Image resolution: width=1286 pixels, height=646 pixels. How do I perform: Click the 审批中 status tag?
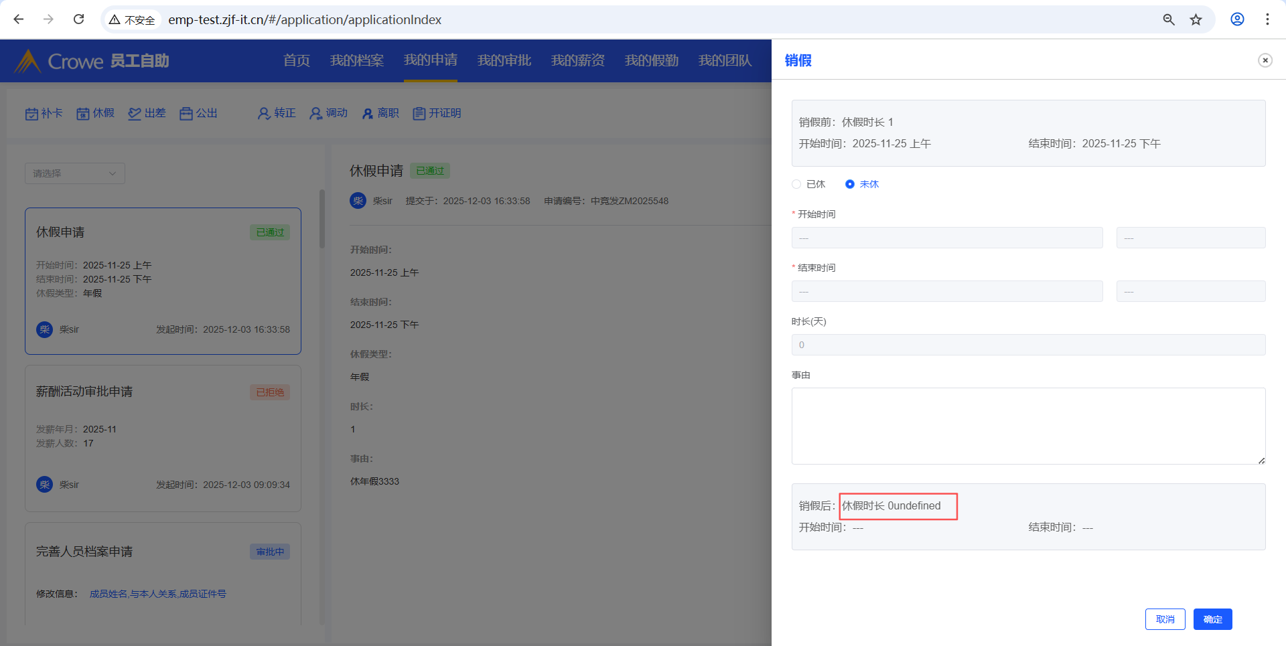(x=270, y=552)
